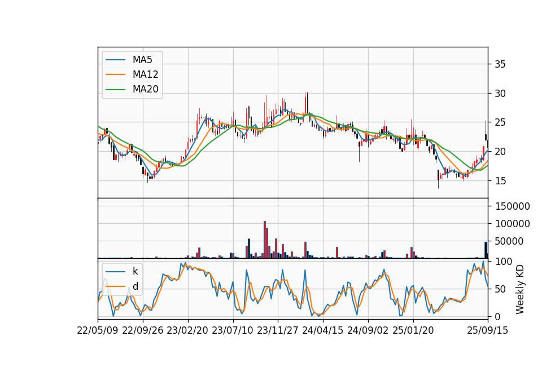Click the 22/05/09 date axis label
The width and height of the screenshot is (542, 389).
point(98,330)
